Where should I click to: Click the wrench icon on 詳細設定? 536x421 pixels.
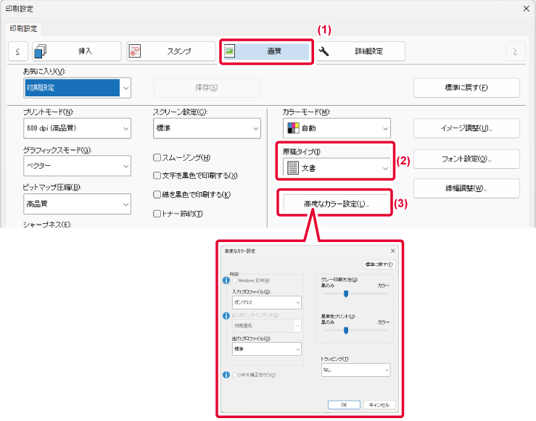coord(324,51)
